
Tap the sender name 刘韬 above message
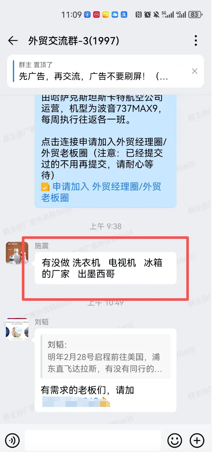(x=42, y=322)
